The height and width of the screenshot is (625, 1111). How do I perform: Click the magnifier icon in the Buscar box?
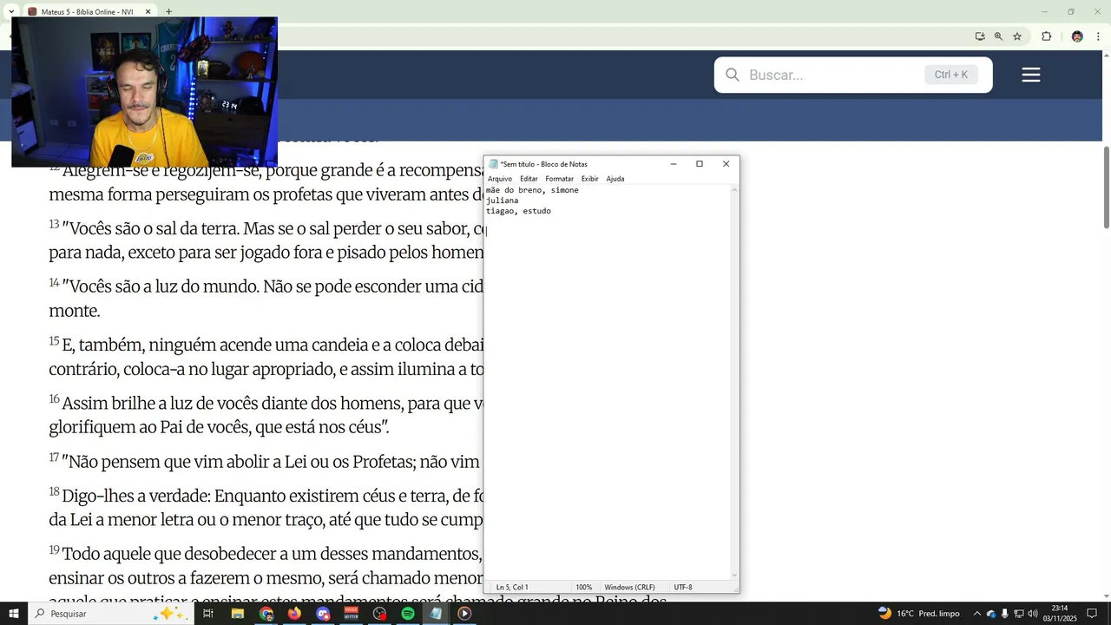[733, 75]
